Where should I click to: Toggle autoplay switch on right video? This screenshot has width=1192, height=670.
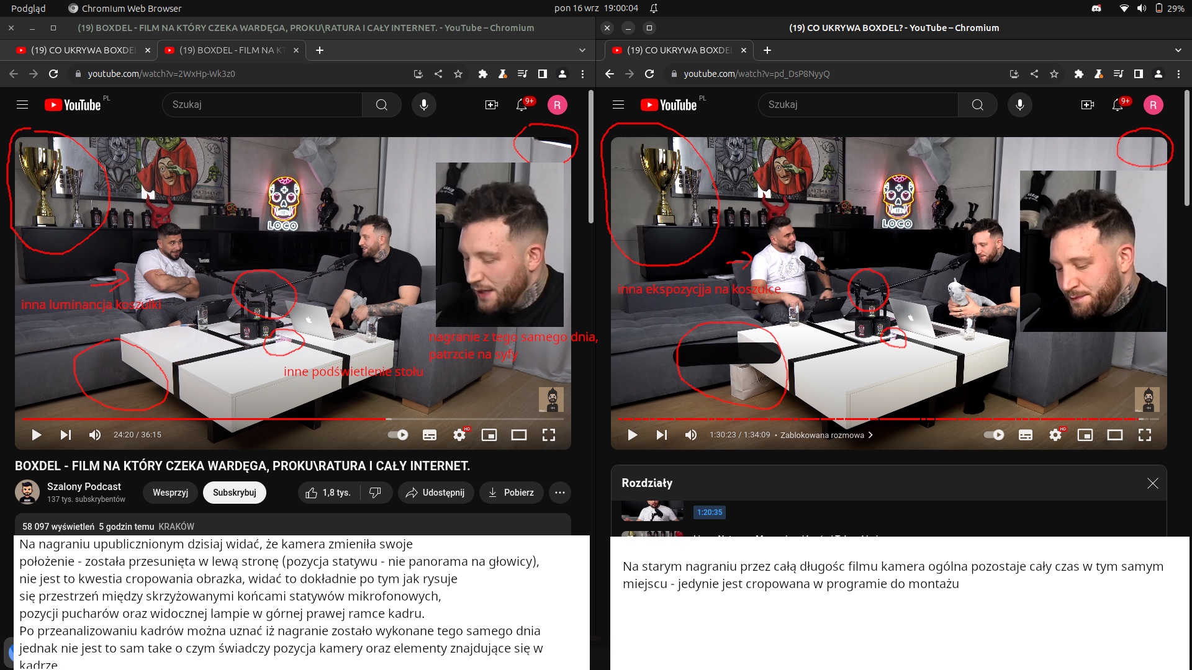[x=995, y=435]
